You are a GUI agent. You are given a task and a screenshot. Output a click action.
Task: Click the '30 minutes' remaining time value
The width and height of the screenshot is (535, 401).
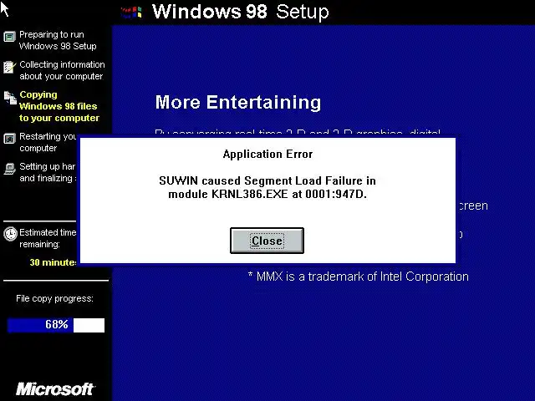pos(53,262)
